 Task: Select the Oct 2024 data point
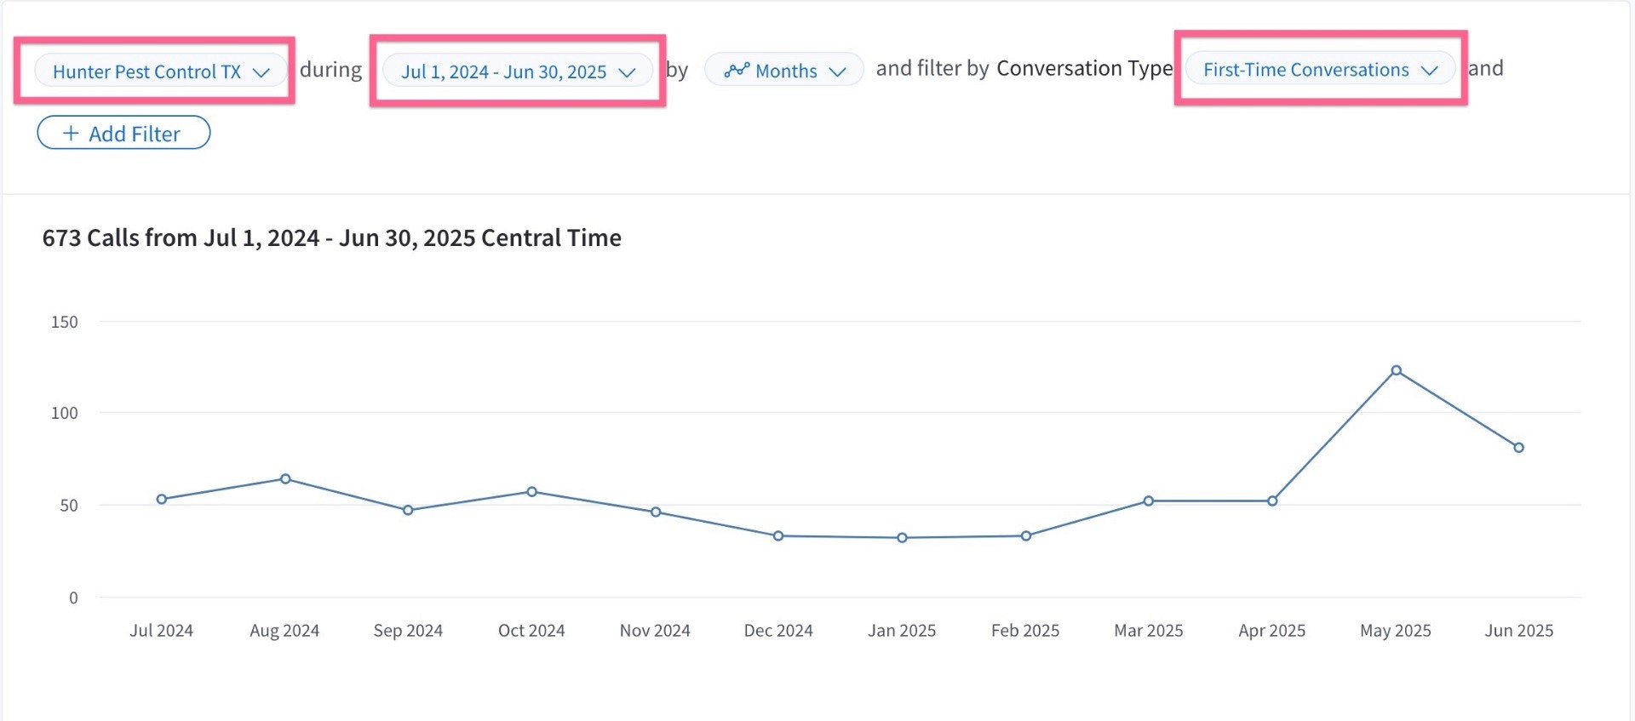(x=531, y=491)
